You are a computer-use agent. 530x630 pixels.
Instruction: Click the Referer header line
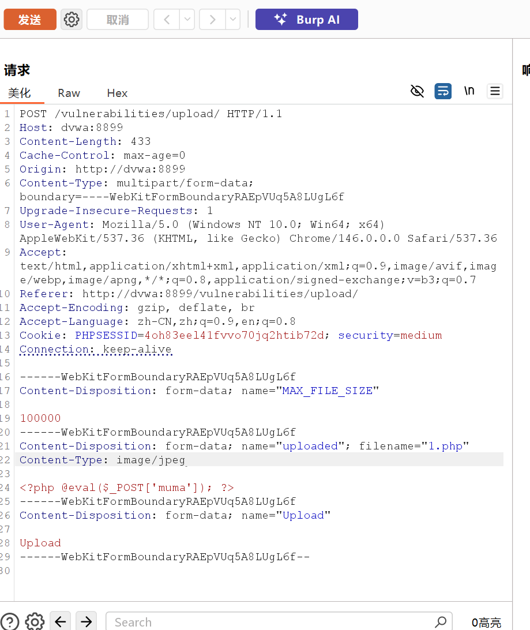click(189, 294)
